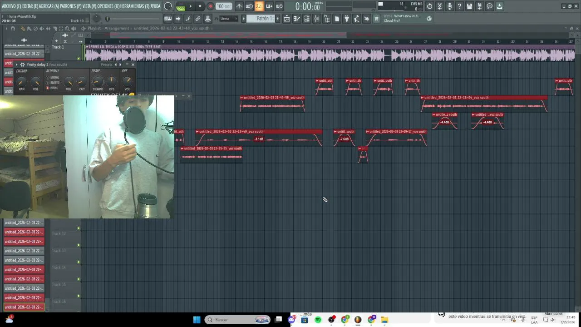Viewport: 581px width, 327px height.
Task: Click the tempo field showing 100.000
Action: [223, 6]
